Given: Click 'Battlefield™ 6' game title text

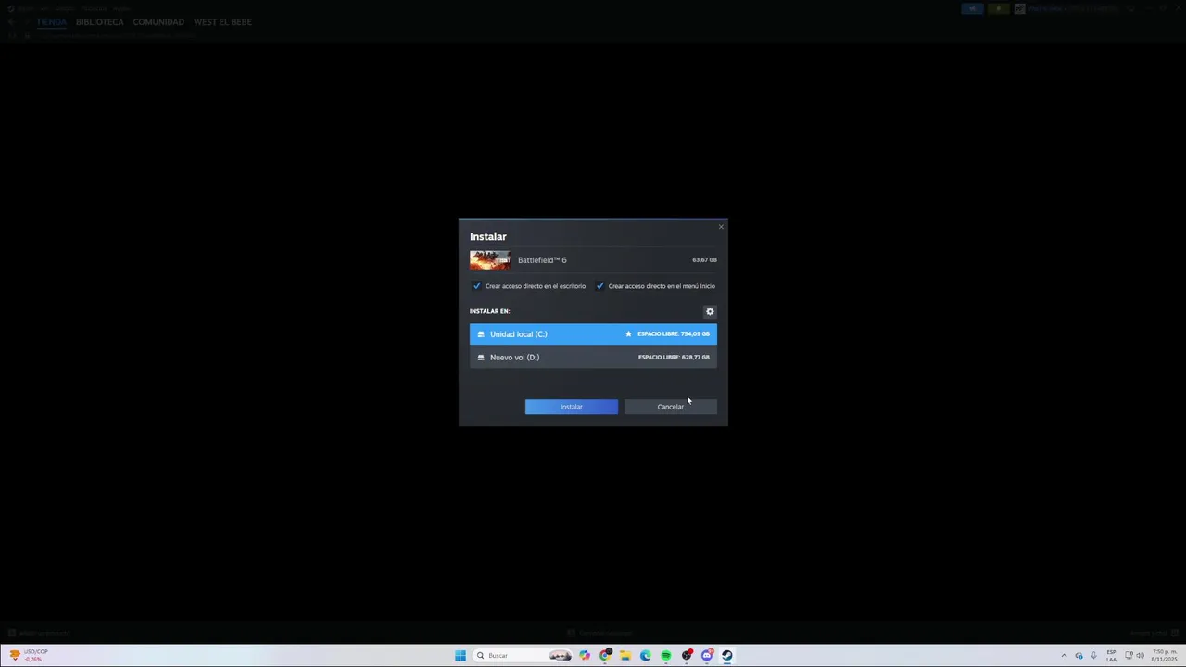Looking at the screenshot, I should click(542, 260).
